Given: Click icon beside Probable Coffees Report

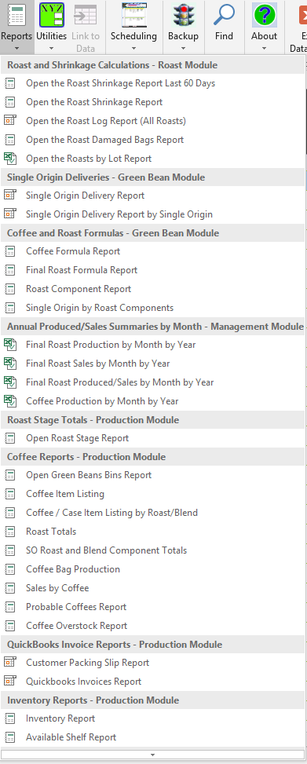Looking at the screenshot, I should click(x=10, y=607).
